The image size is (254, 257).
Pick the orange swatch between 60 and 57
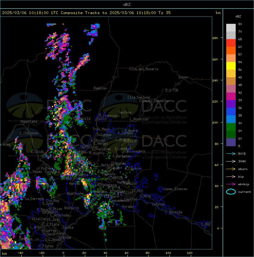(231, 51)
